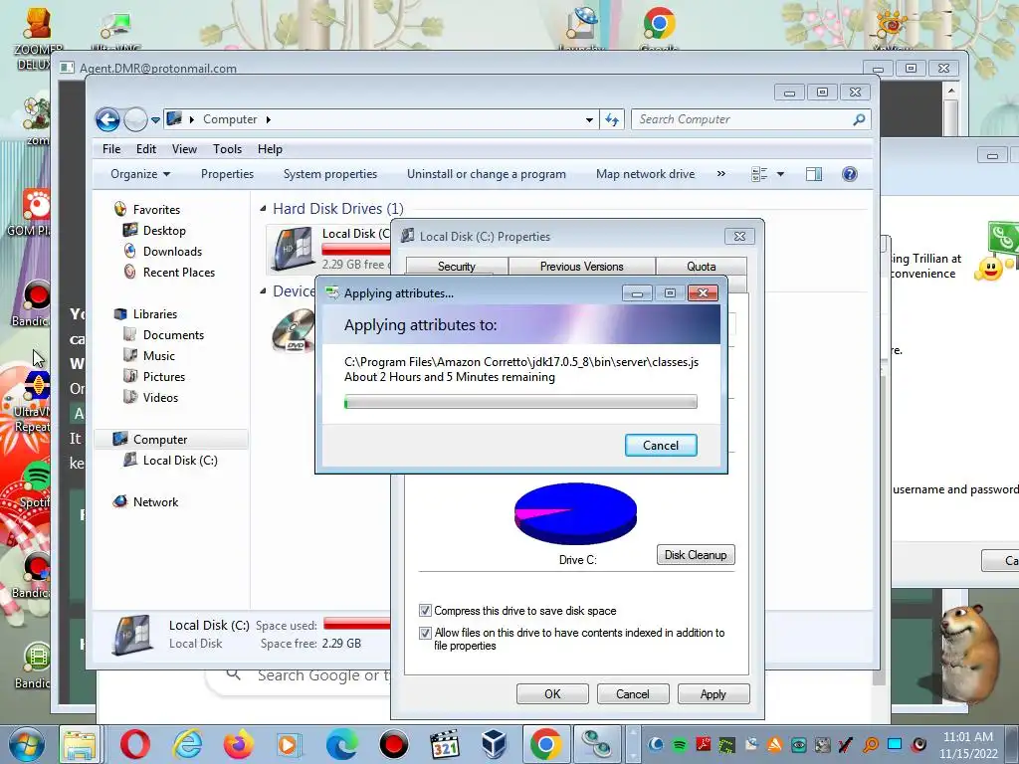Click Apply in Local Disk Properties
The height and width of the screenshot is (764, 1019).
(x=713, y=693)
